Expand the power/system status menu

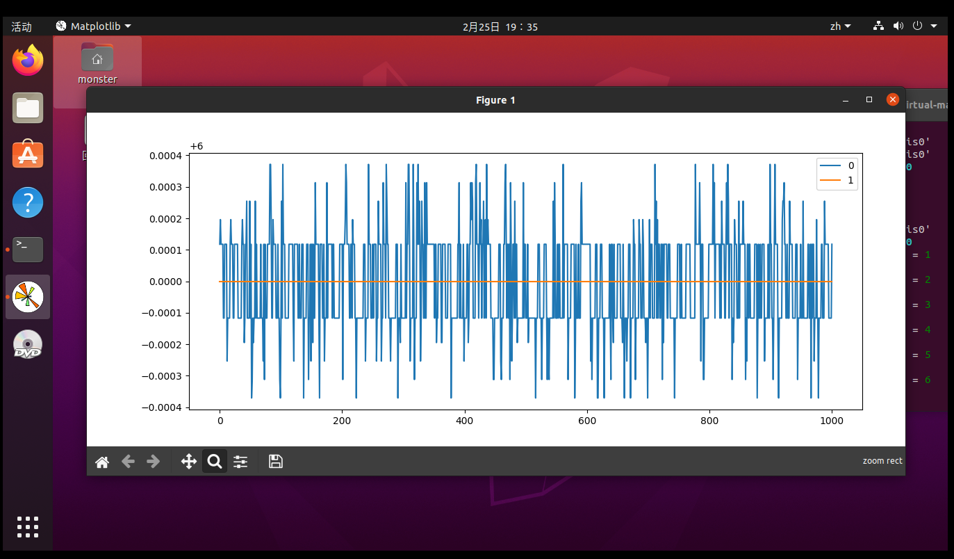(x=916, y=26)
